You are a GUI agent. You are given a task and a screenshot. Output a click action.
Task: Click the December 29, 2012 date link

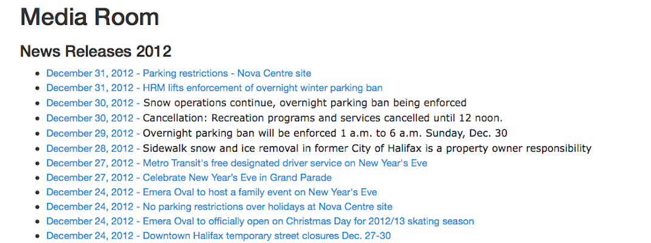click(x=89, y=132)
